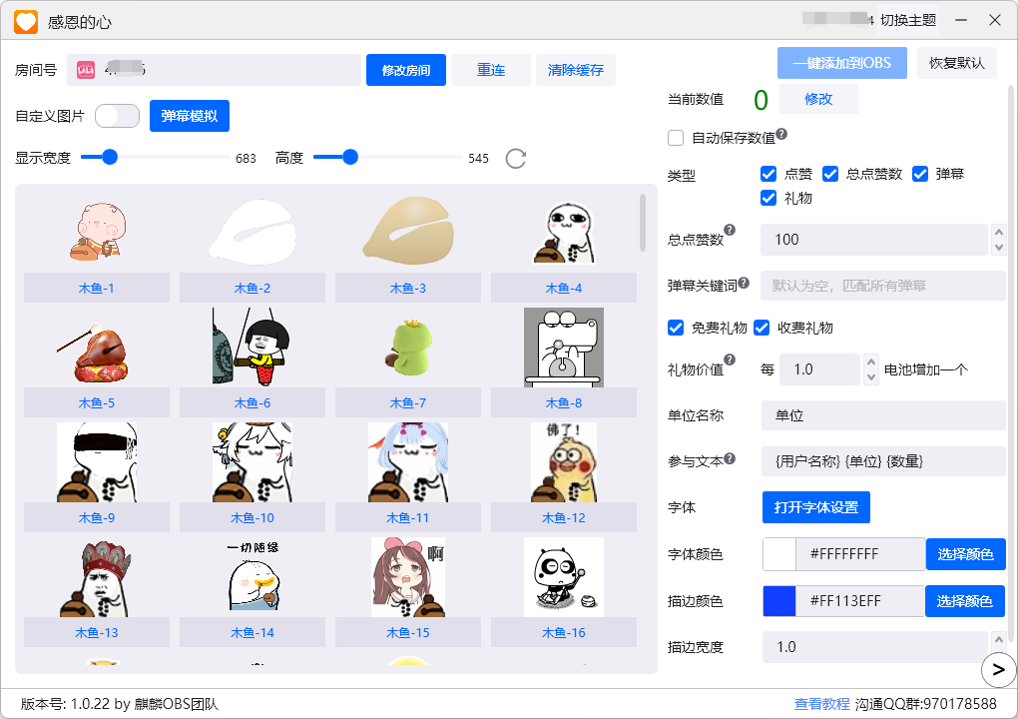
Task: Click 清除缓存 button
Action: point(576,70)
